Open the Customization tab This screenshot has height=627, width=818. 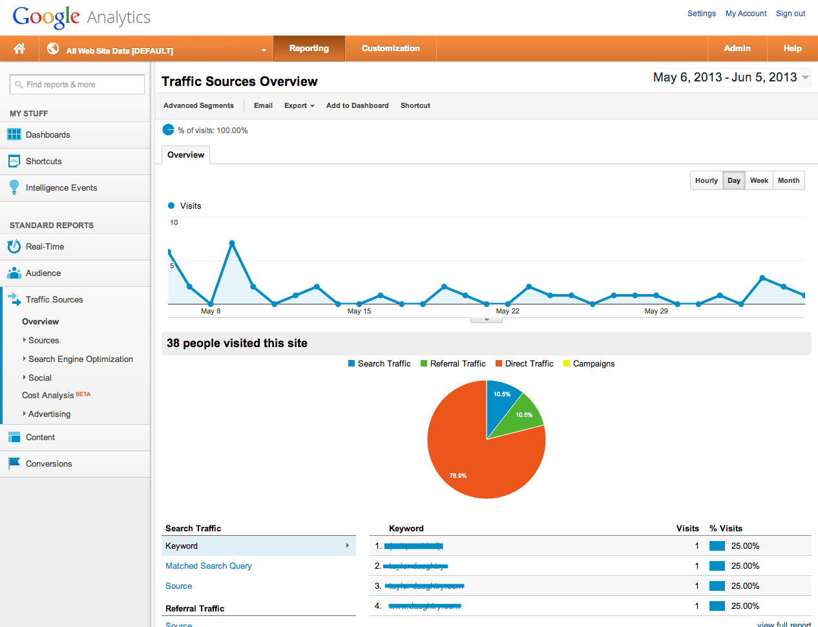point(390,48)
